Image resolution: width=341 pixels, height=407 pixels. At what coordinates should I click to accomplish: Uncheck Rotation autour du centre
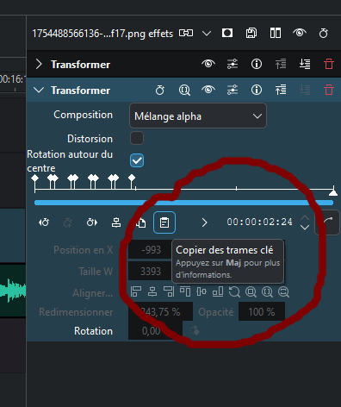pos(137,160)
